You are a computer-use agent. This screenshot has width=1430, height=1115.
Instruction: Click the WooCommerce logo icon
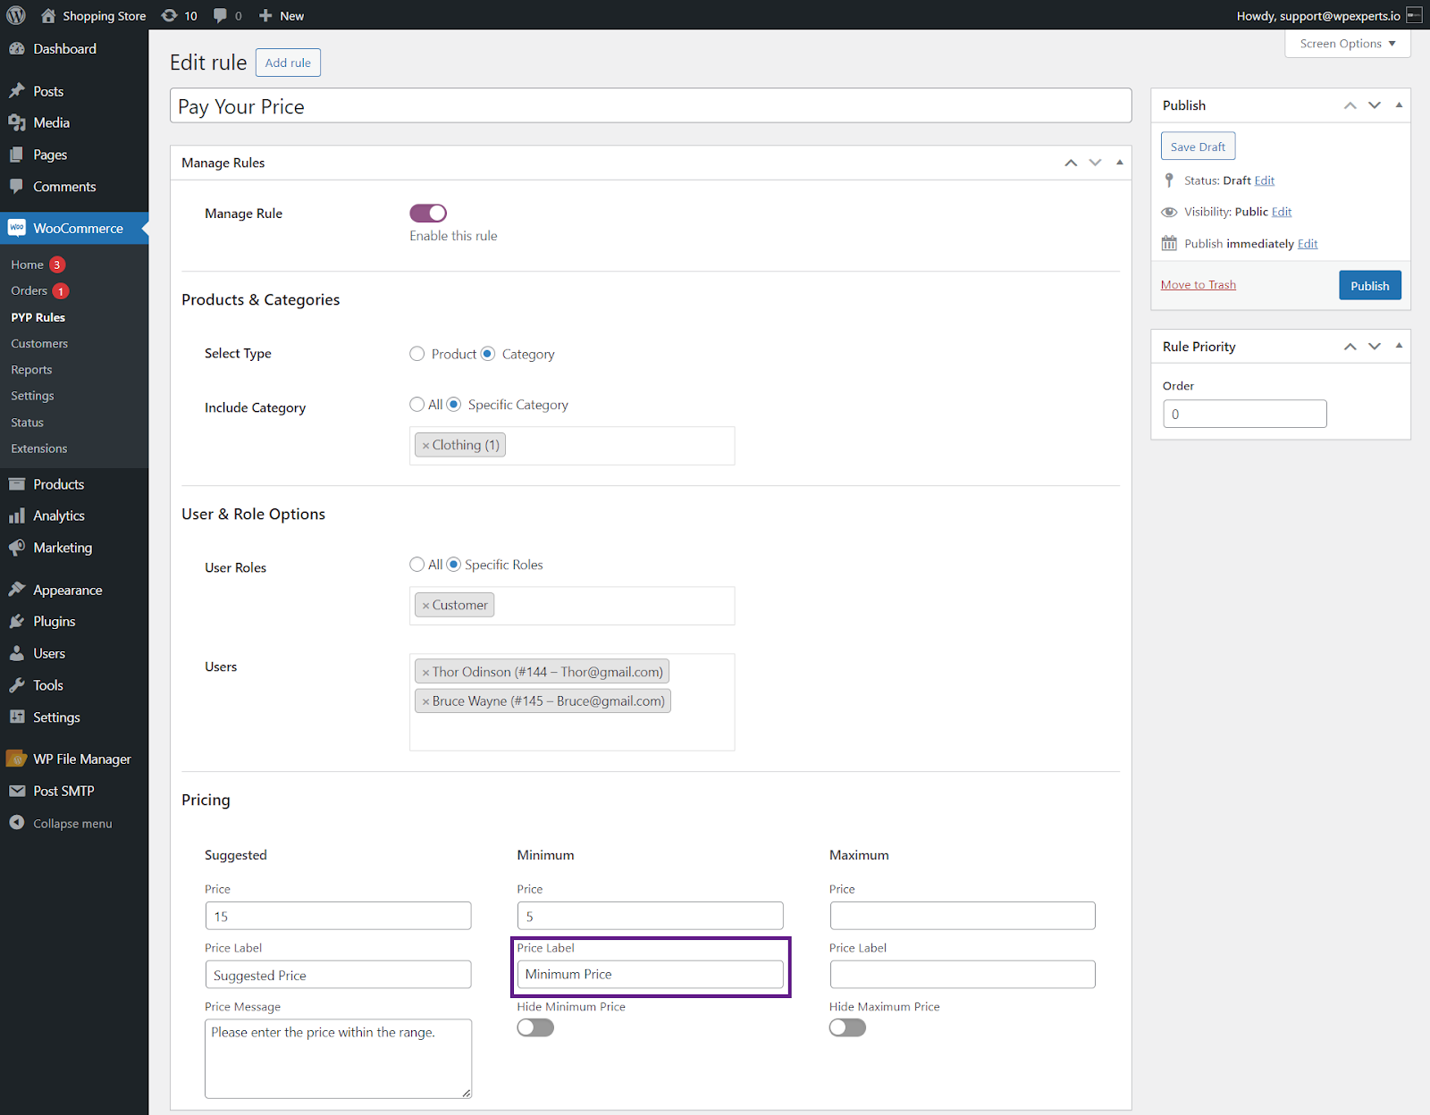tap(17, 228)
